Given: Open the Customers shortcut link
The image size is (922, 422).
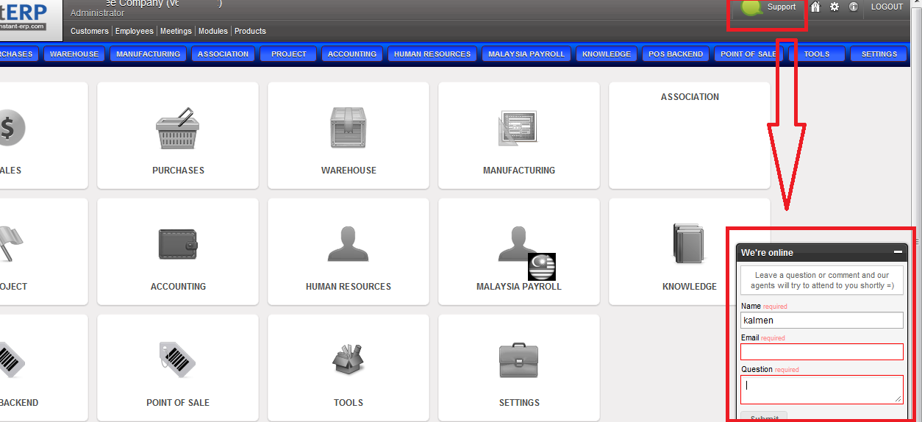Looking at the screenshot, I should (90, 31).
